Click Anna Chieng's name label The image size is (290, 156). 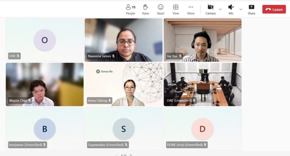pyautogui.click(x=97, y=101)
